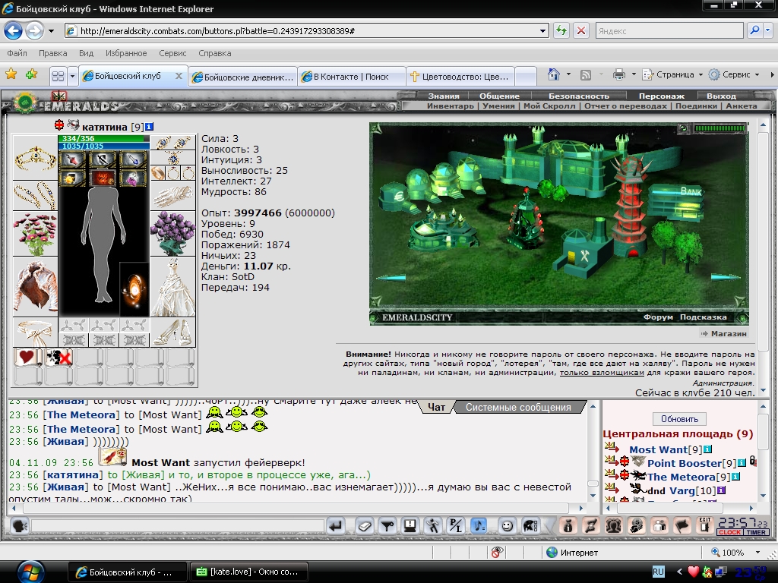Open The Meteora player in list

tap(682, 477)
